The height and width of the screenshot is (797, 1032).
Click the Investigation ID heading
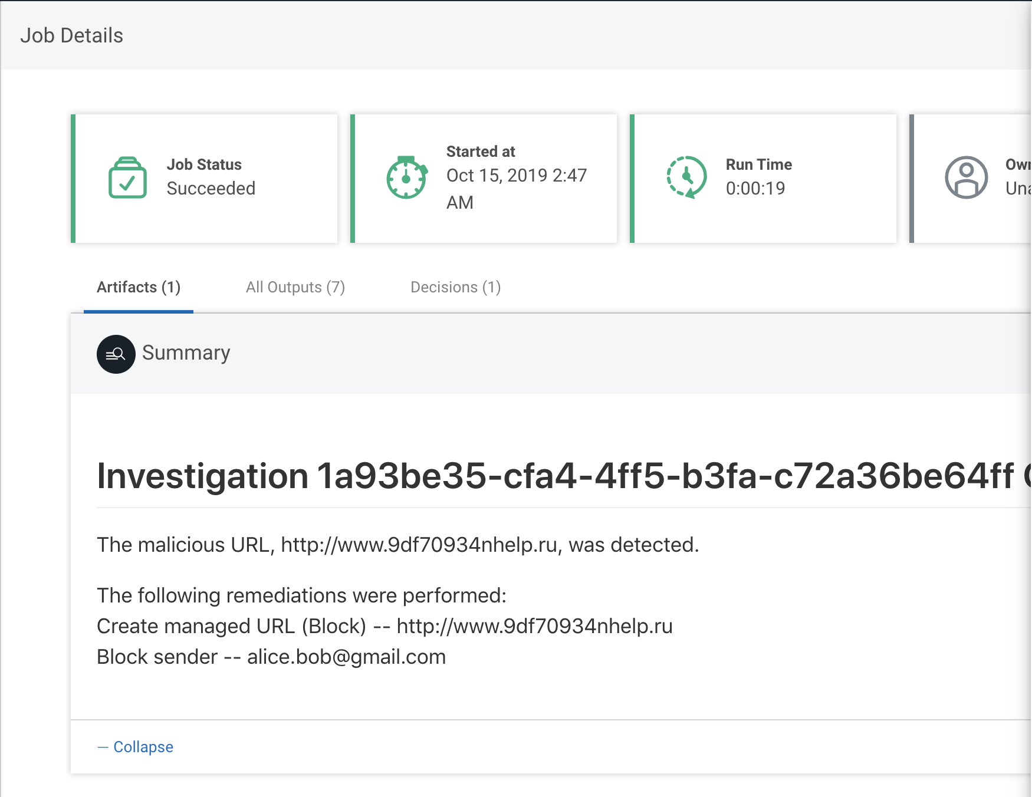pos(554,476)
